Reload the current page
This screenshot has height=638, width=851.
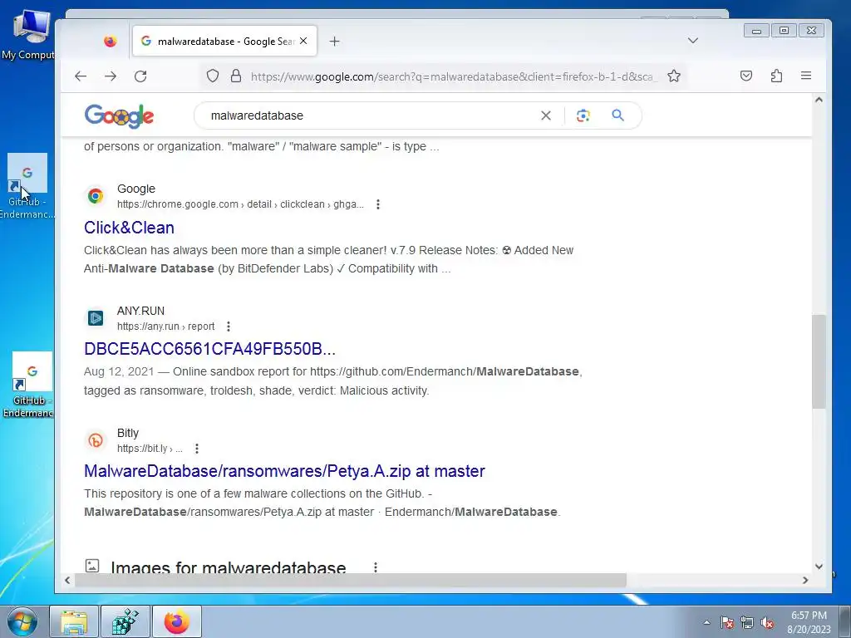140,76
